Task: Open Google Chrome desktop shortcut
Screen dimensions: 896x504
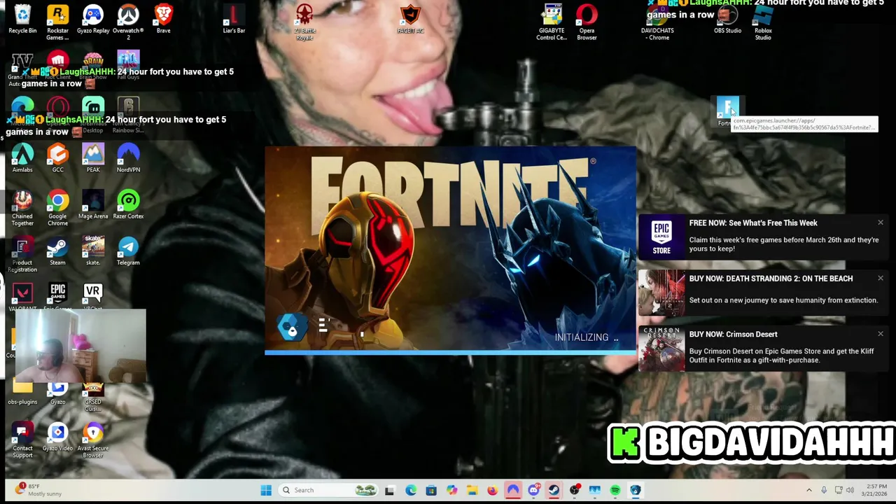Action: (57, 208)
